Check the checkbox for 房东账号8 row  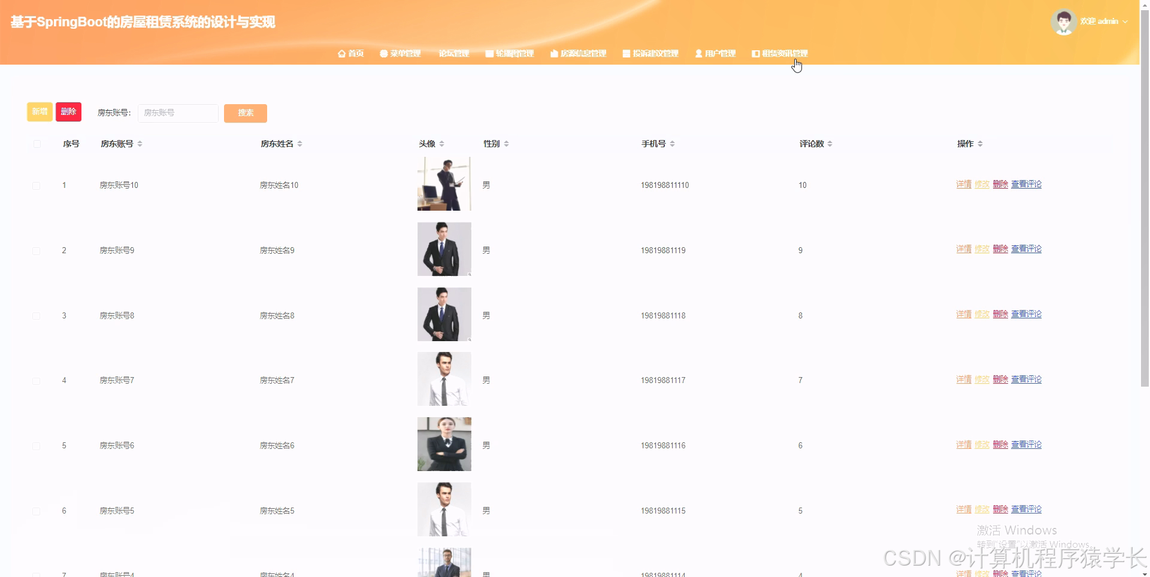pos(37,316)
